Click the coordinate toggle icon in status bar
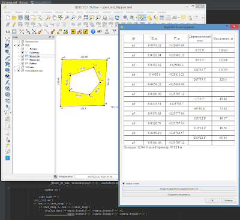 (56, 177)
